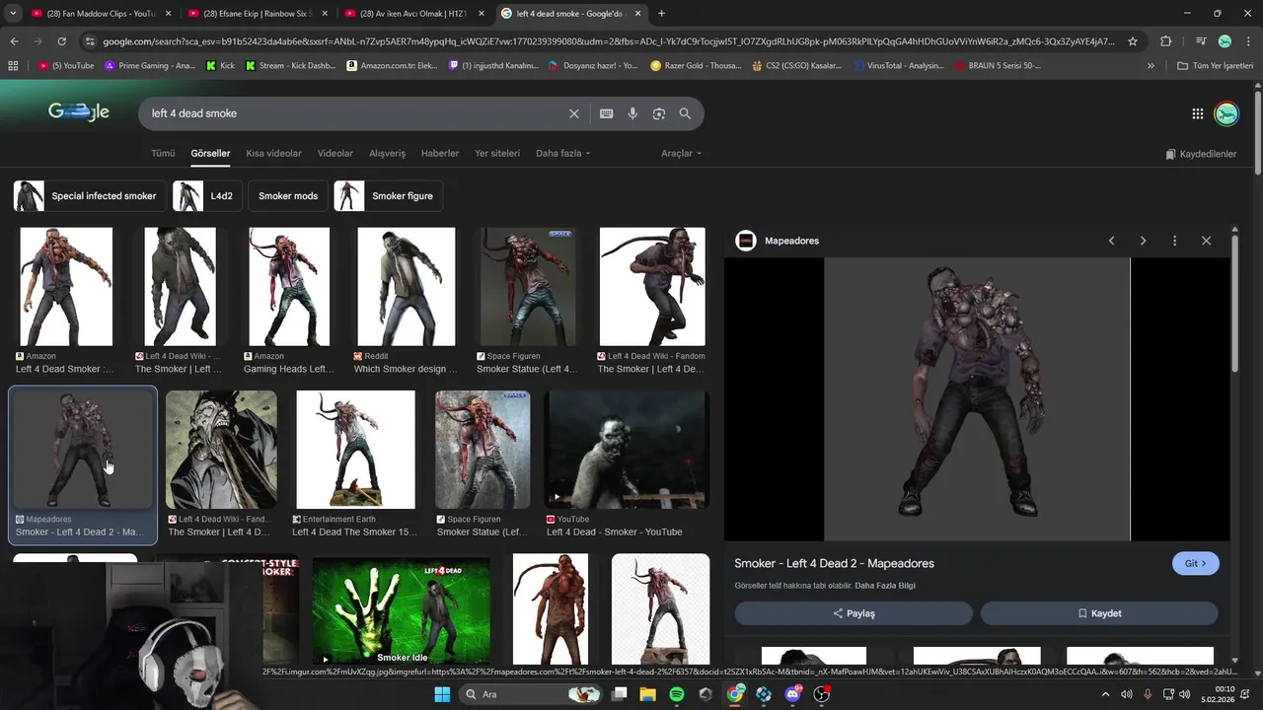The width and height of the screenshot is (1263, 710).
Task: Switch to the Fan Maddow Clips browser tab
Action: [x=102, y=14]
